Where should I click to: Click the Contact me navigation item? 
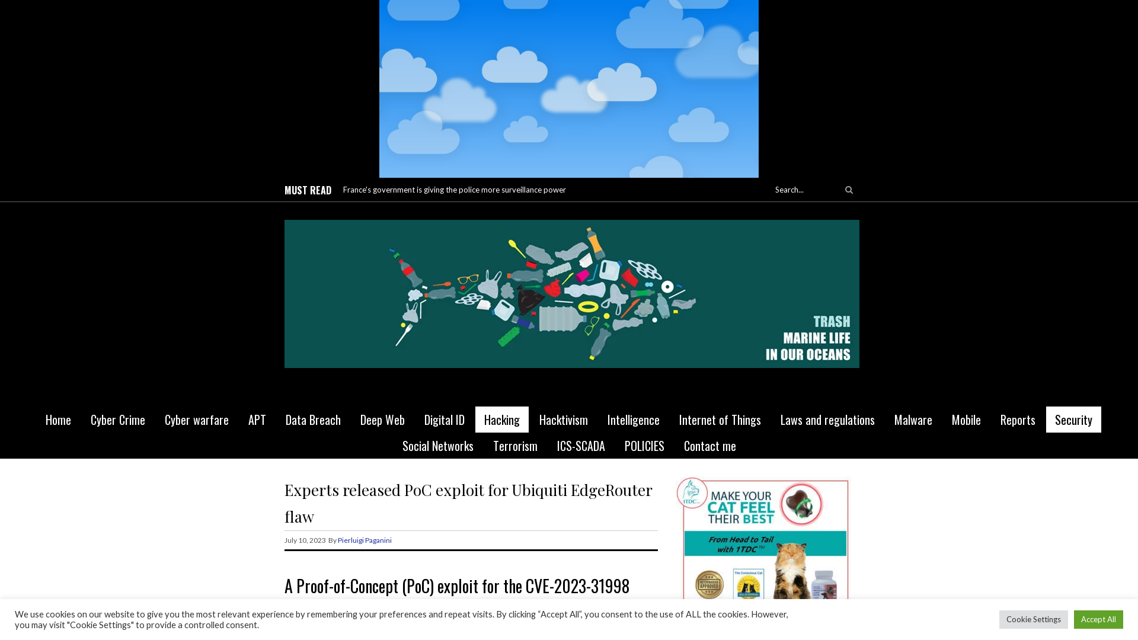point(709,446)
